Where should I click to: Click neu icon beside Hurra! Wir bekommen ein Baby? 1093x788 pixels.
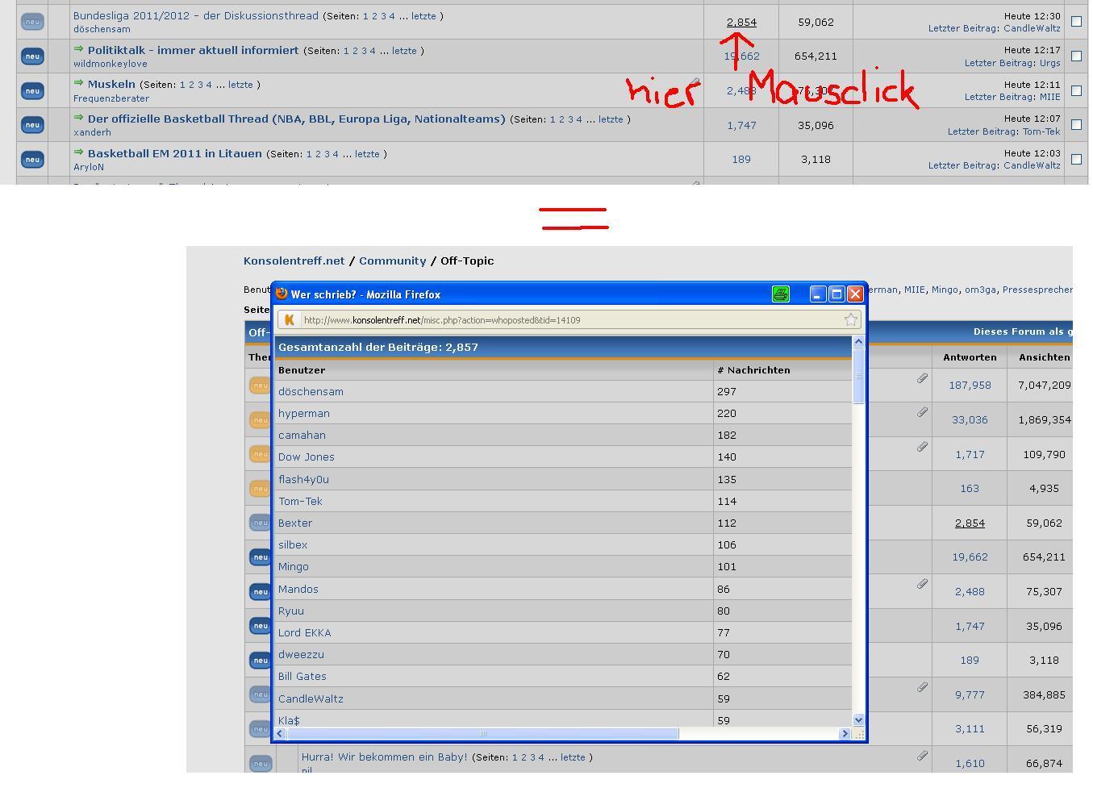click(261, 763)
